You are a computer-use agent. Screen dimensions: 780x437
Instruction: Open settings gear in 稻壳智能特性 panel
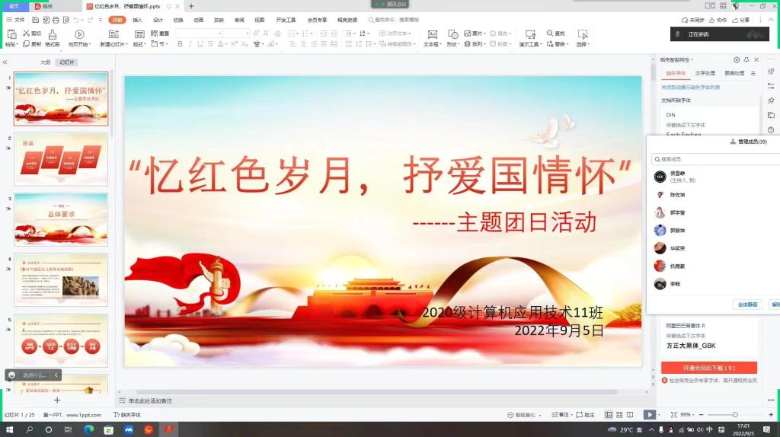click(x=737, y=59)
